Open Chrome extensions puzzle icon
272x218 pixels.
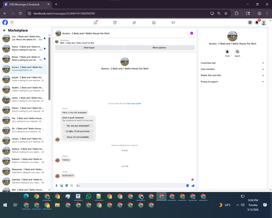click(237, 14)
